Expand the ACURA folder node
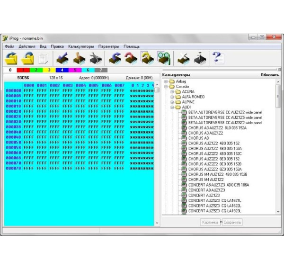 point(173,92)
